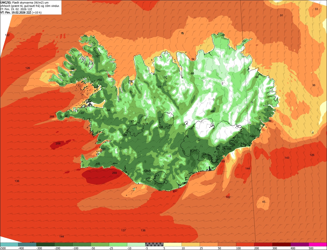This screenshot has height=250, width=327.
Task: Click the orange 50 to 100 legend swatch
Action: (x=227, y=244)
